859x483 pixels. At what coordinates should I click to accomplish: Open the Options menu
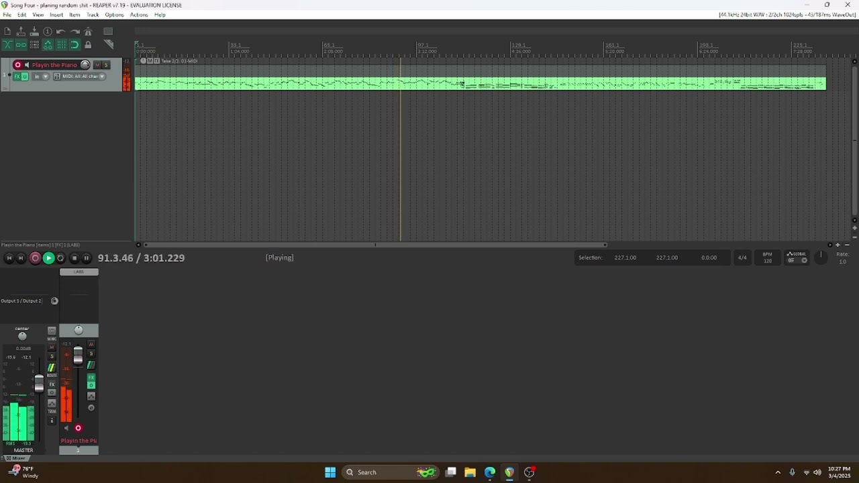114,15
